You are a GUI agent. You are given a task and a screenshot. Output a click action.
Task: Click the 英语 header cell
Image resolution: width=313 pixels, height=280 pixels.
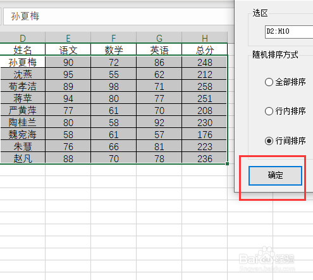159,50
